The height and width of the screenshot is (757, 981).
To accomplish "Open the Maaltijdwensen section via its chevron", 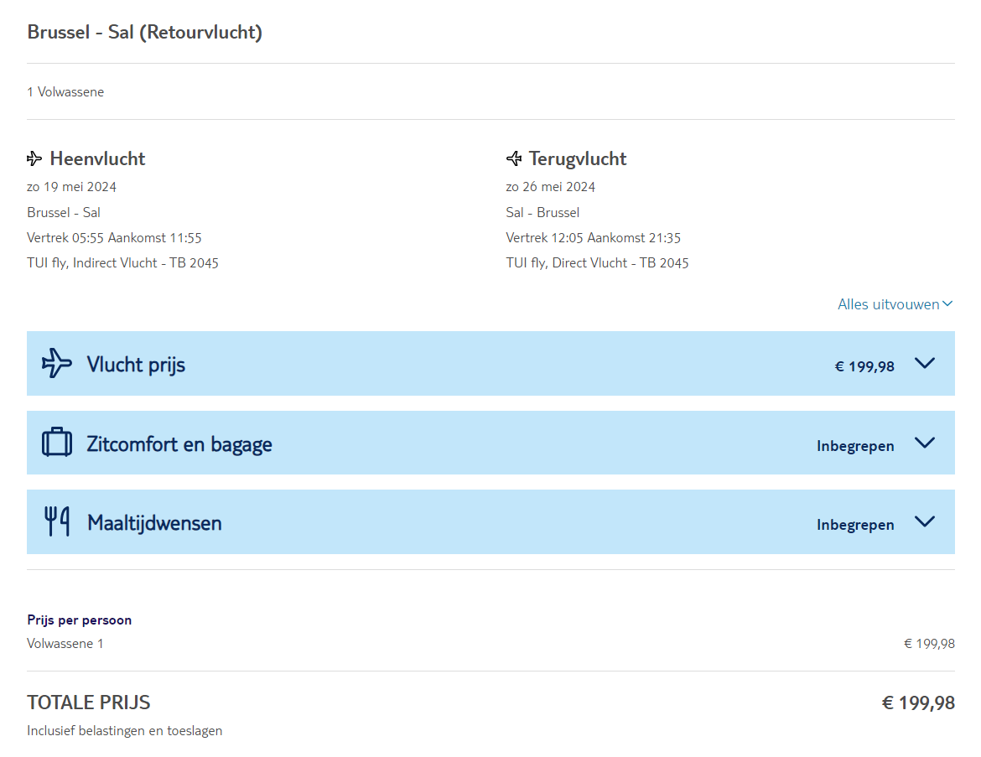I will click(924, 521).
